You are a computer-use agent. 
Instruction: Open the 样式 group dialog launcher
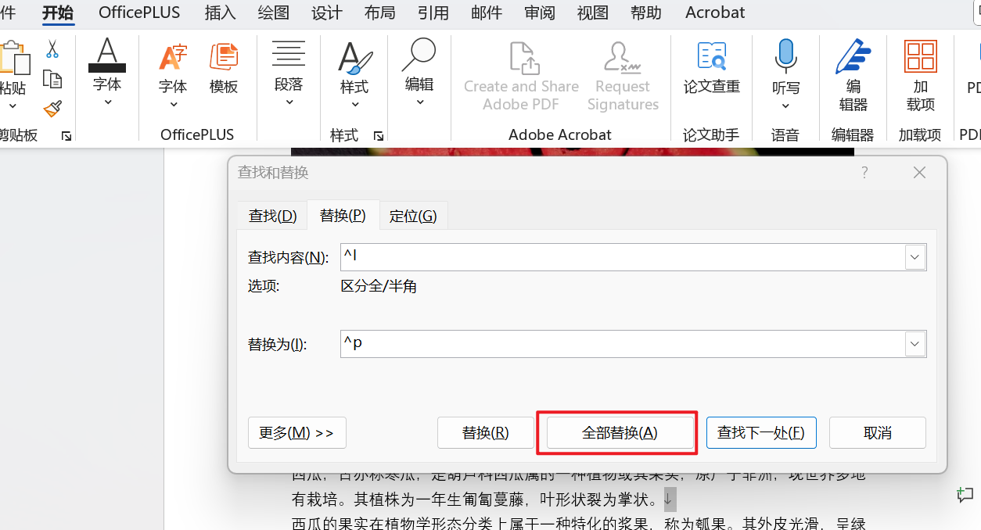(x=379, y=135)
